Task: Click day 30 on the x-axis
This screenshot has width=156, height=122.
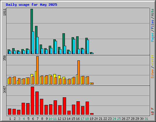Action: tap(142, 119)
